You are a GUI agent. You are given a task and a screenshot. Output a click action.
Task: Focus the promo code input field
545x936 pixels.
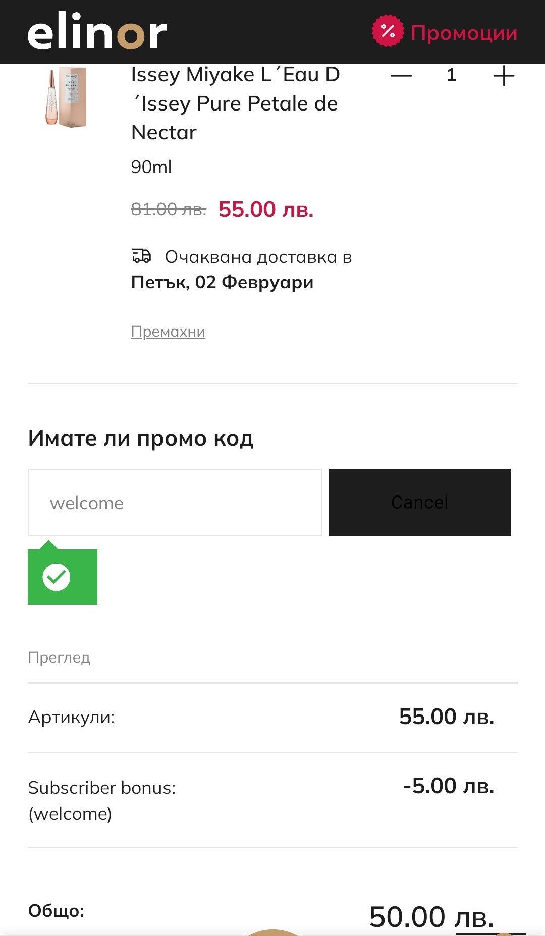point(175,503)
